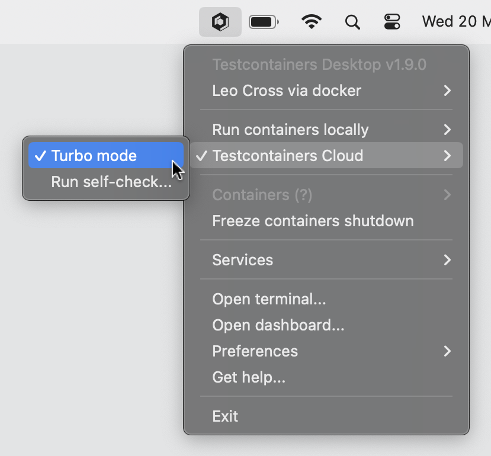491x456 pixels.
Task: Open the Testcontainers hexagon menu bar icon
Action: (220, 21)
